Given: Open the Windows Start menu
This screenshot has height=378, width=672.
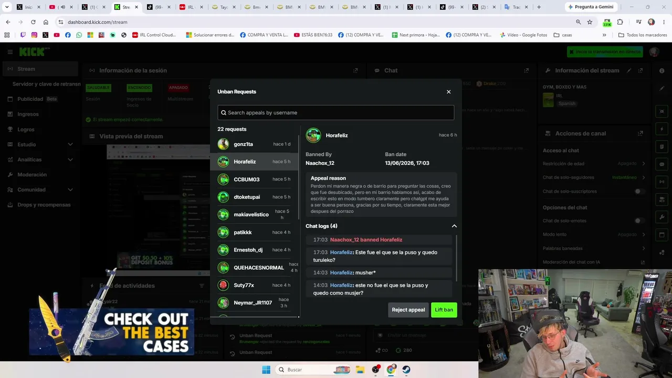Looking at the screenshot, I should (266, 370).
